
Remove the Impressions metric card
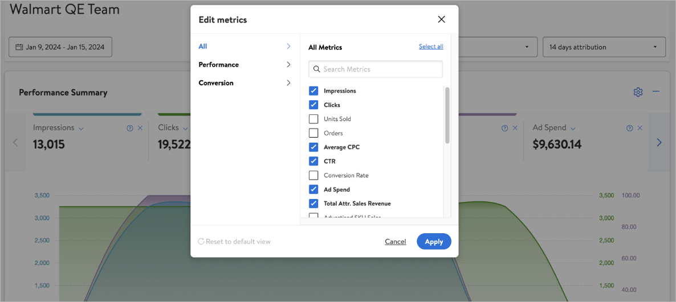click(x=140, y=129)
